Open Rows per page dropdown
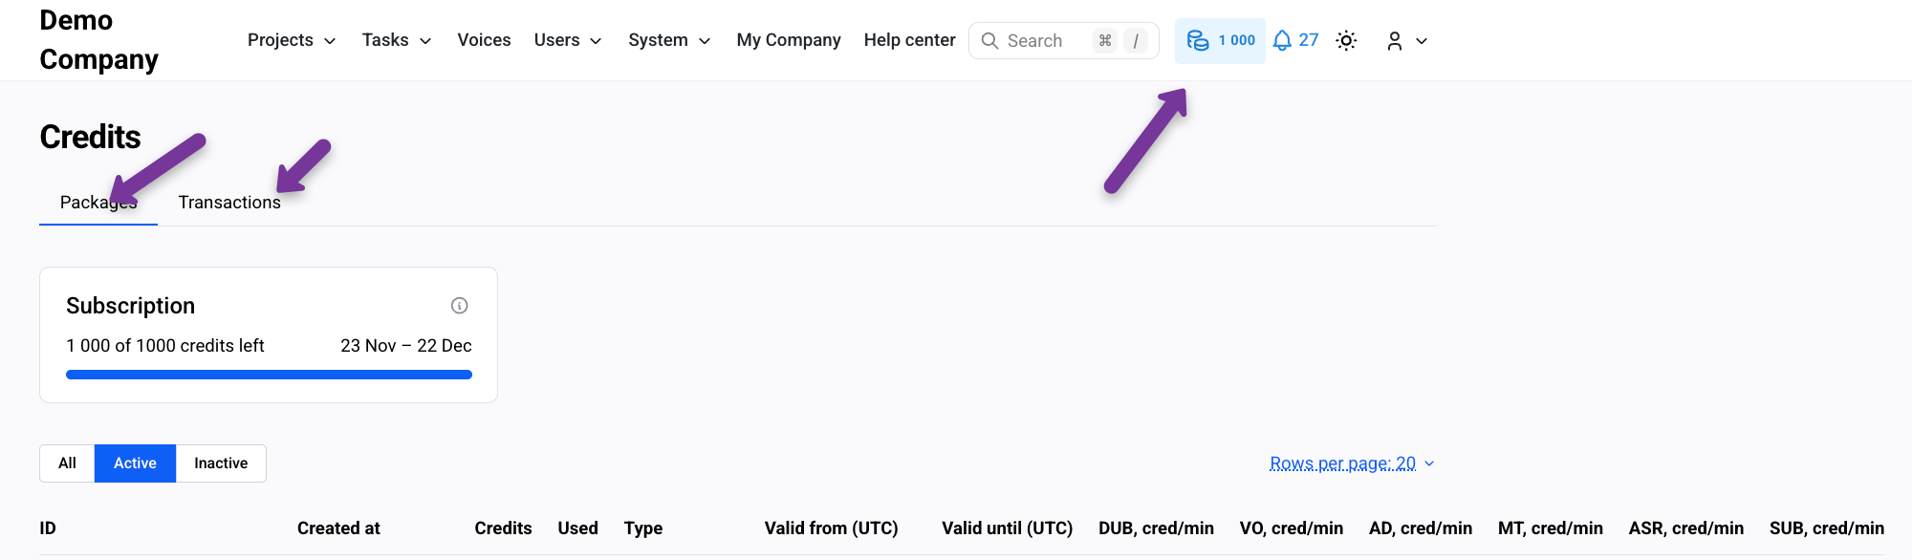 coord(1352,463)
